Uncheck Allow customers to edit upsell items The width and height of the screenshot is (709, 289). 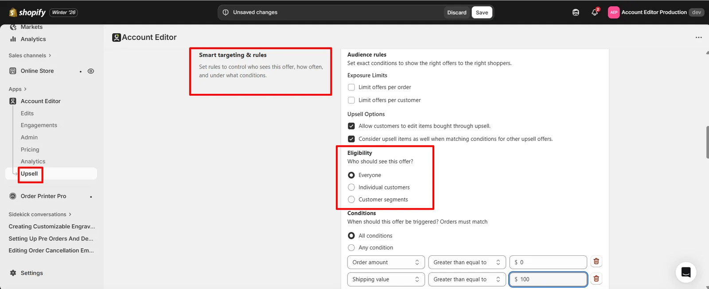(351, 126)
